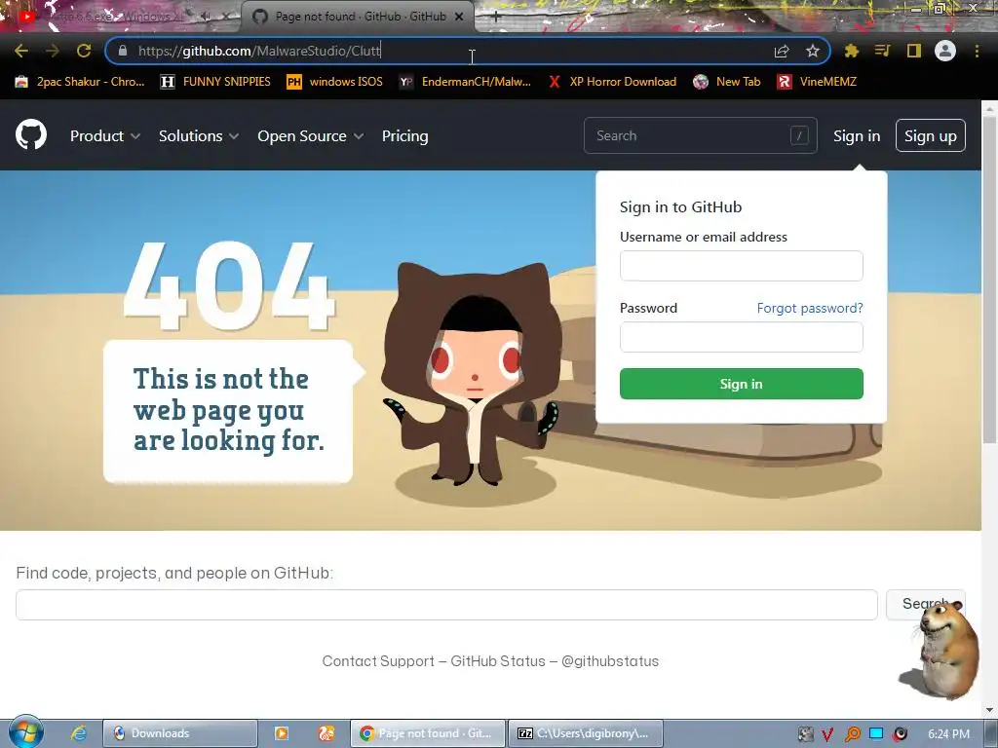The height and width of the screenshot is (748, 998).
Task: Focus the Password field
Action: [742, 337]
